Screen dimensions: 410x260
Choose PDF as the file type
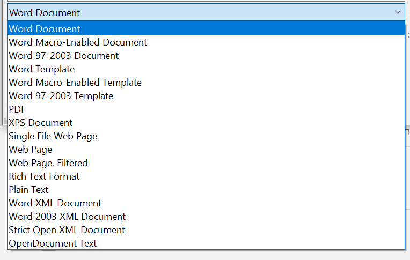pos(17,109)
